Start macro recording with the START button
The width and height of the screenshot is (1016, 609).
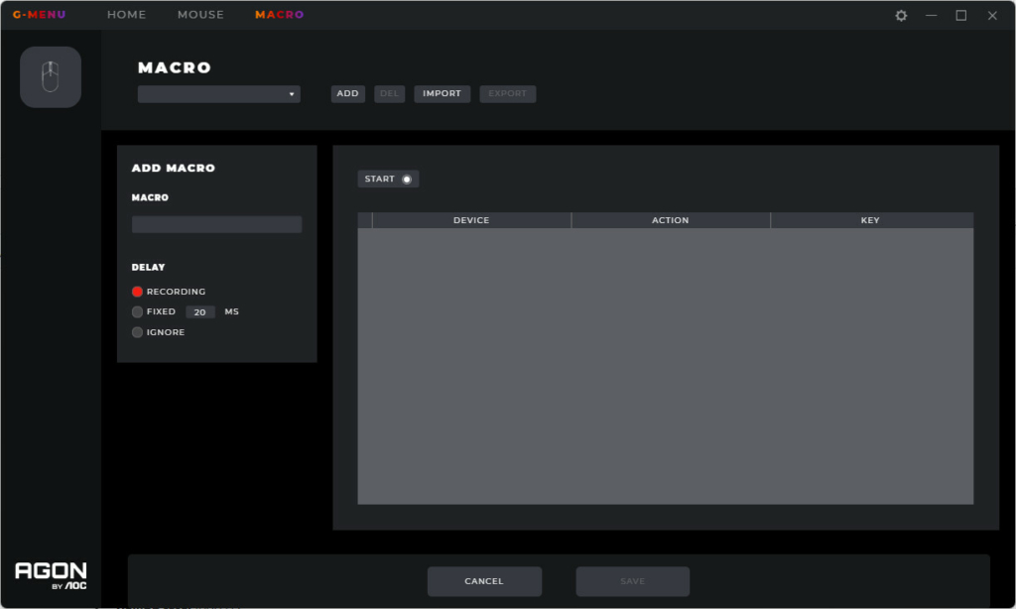[x=388, y=180]
